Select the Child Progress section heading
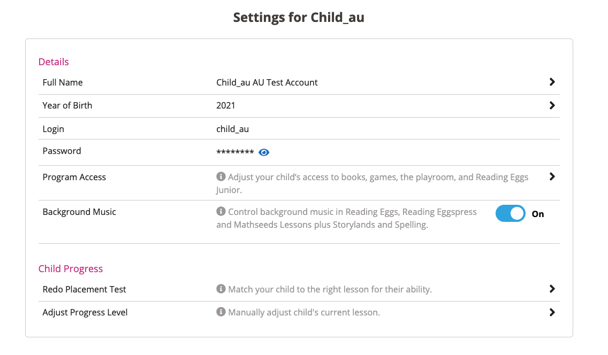Screen dimensions: 608x355 click(71, 268)
